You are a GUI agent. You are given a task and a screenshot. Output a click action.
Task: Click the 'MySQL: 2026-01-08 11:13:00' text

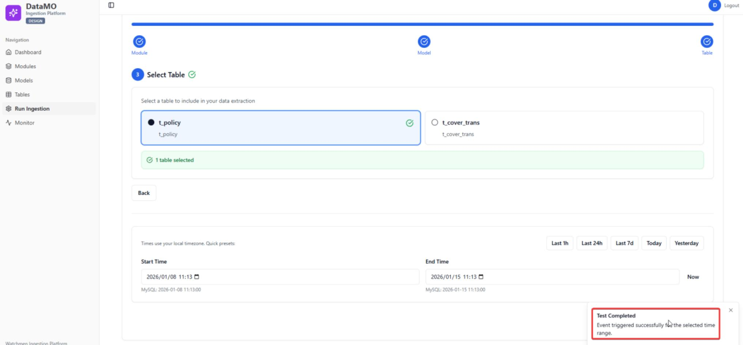(x=171, y=290)
